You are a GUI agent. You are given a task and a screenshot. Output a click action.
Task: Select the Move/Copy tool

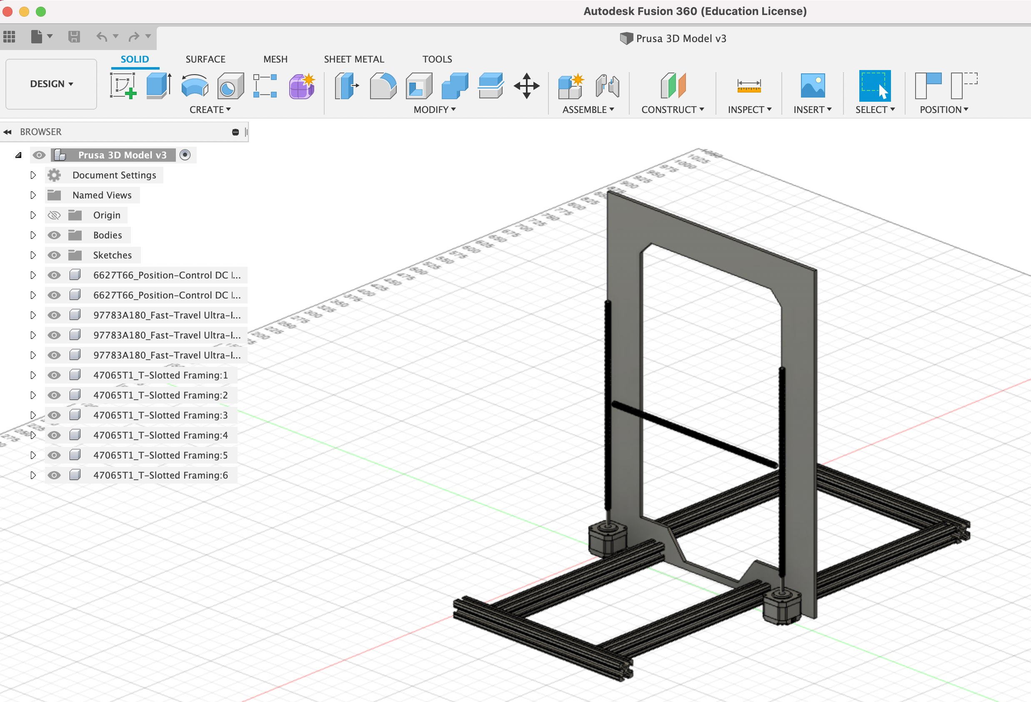(x=527, y=86)
